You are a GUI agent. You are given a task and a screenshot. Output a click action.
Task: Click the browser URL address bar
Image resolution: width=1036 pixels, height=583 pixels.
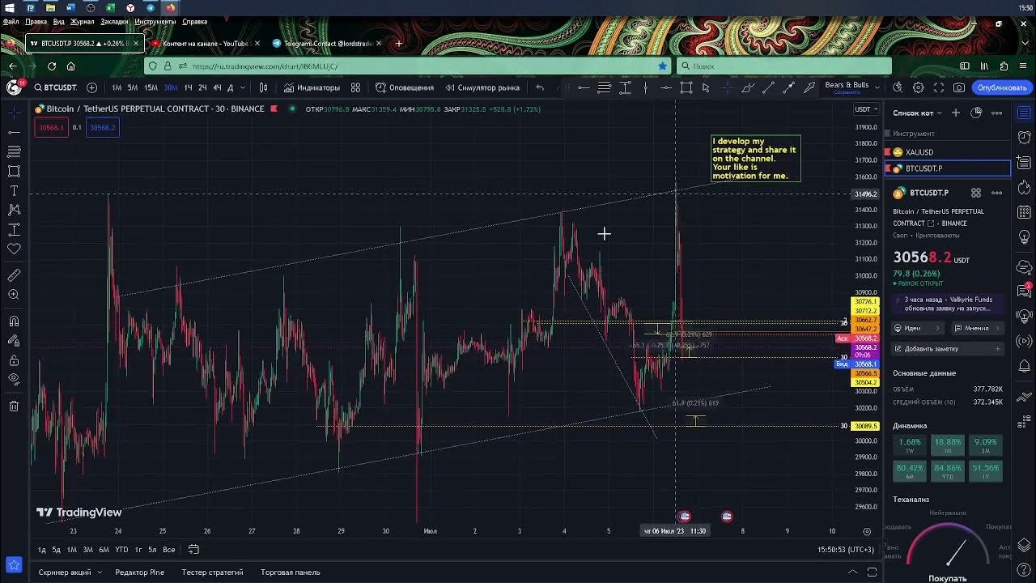(409, 66)
